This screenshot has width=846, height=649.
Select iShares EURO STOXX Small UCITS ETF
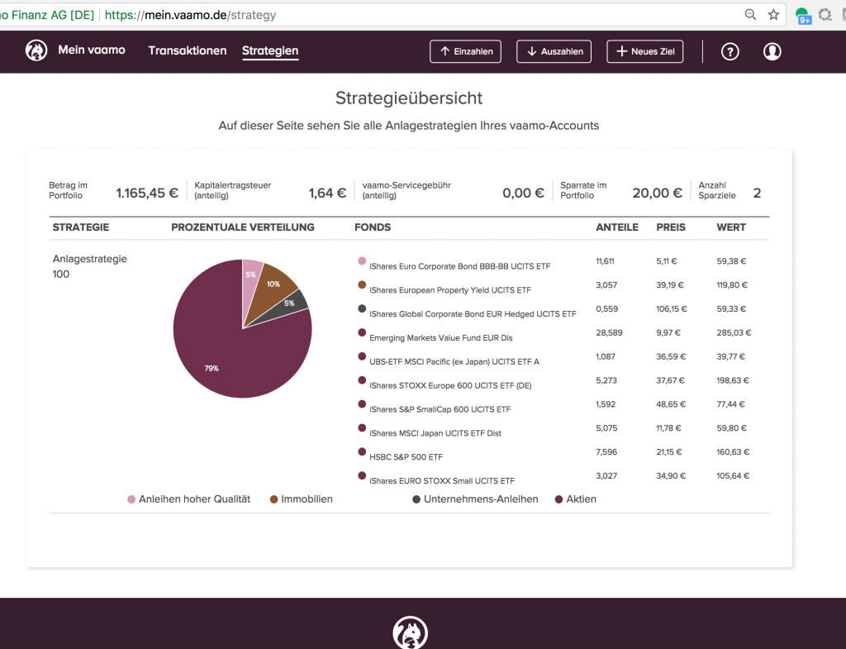[x=442, y=480]
